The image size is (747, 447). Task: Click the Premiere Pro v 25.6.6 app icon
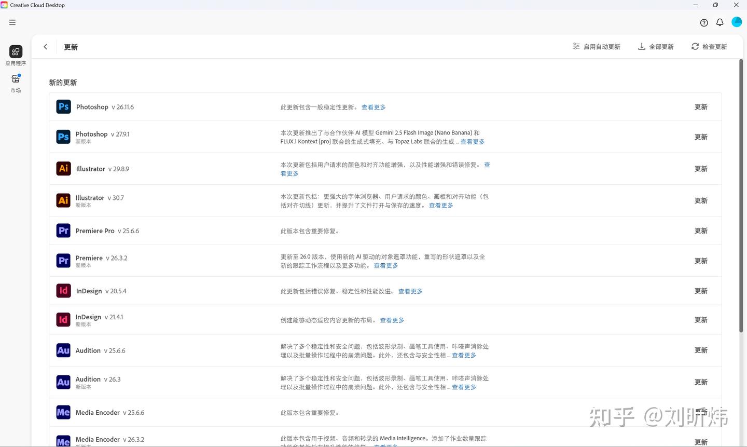point(63,231)
